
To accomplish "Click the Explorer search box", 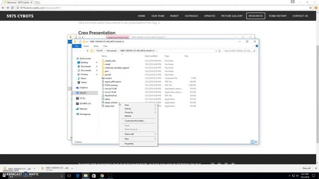I will (x=239, y=51).
